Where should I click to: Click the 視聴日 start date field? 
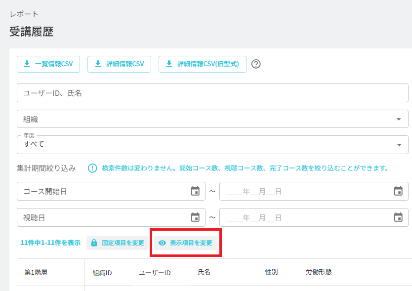[x=111, y=217]
